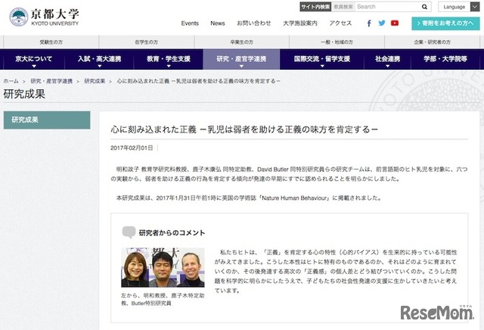Screen dimensions: 484x330
Task: Open the 受験生の方 tab
Action: [x=51, y=42]
